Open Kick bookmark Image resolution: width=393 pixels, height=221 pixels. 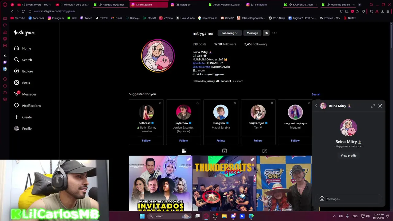click(72, 18)
